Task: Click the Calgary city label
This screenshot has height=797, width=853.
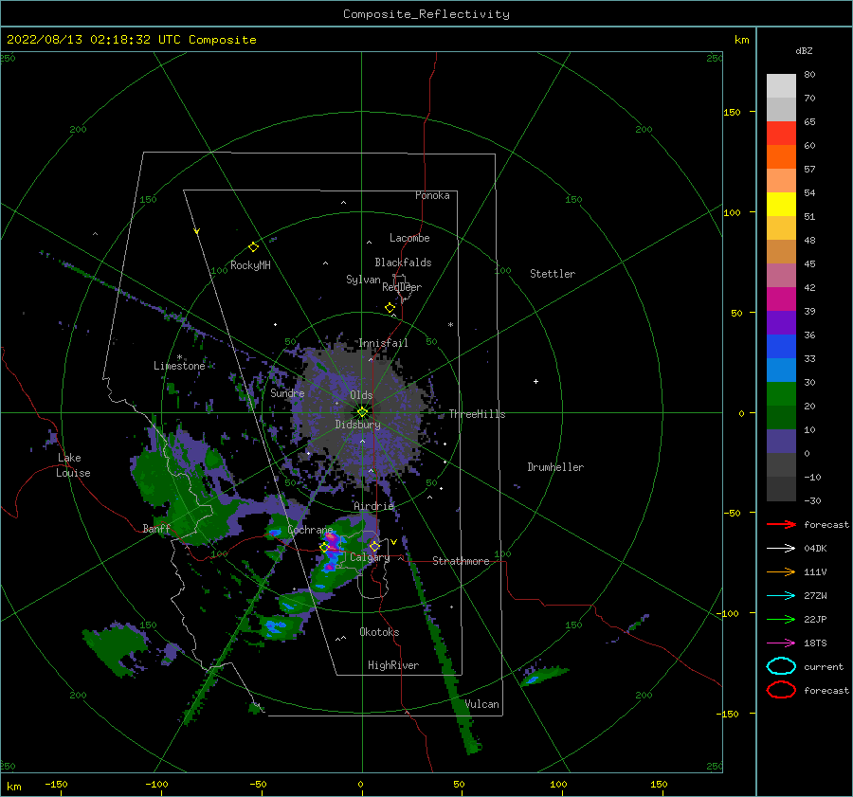Action: click(x=370, y=557)
